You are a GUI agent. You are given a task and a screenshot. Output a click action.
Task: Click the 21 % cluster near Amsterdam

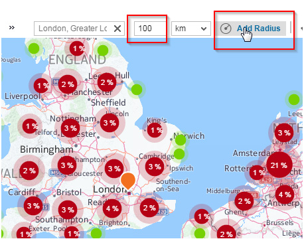click(279, 165)
